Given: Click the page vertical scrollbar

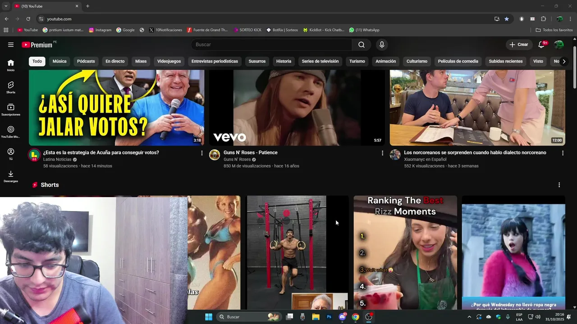Looking at the screenshot, I should point(574,67).
